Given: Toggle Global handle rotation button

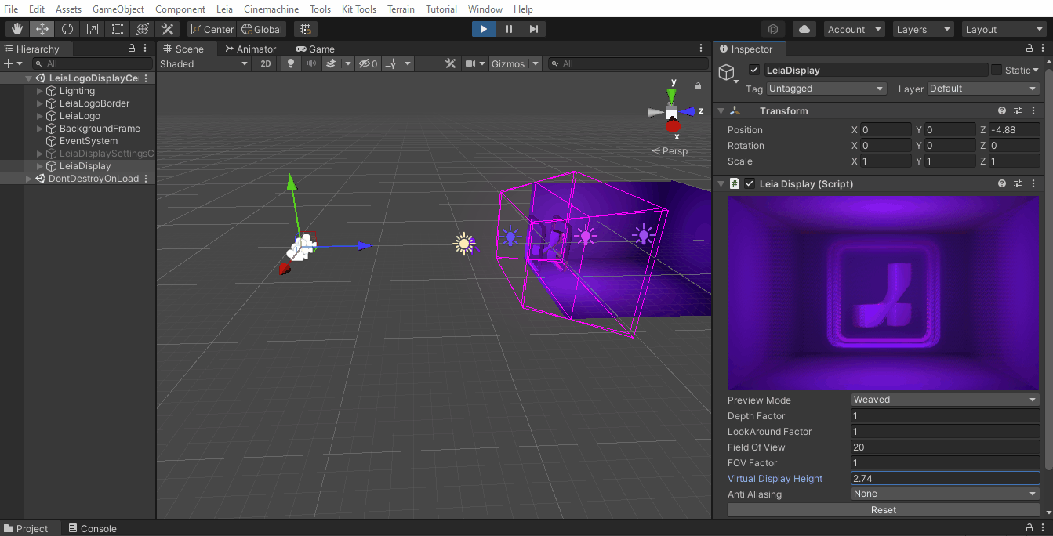Looking at the screenshot, I should (x=262, y=29).
